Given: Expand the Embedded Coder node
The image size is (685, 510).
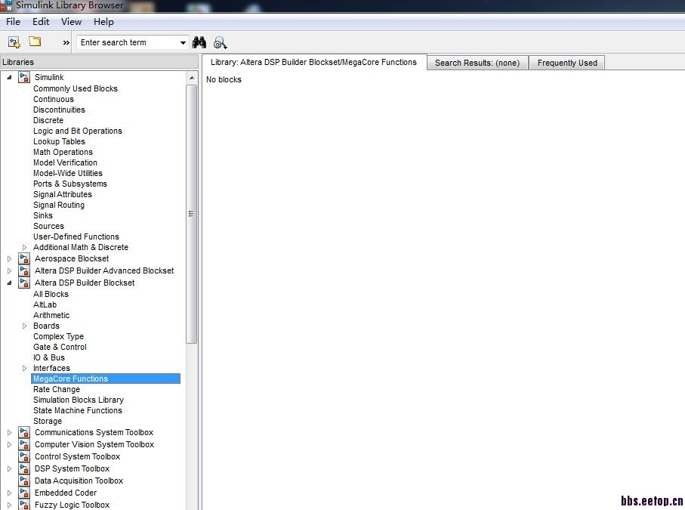Looking at the screenshot, I should tap(9, 493).
